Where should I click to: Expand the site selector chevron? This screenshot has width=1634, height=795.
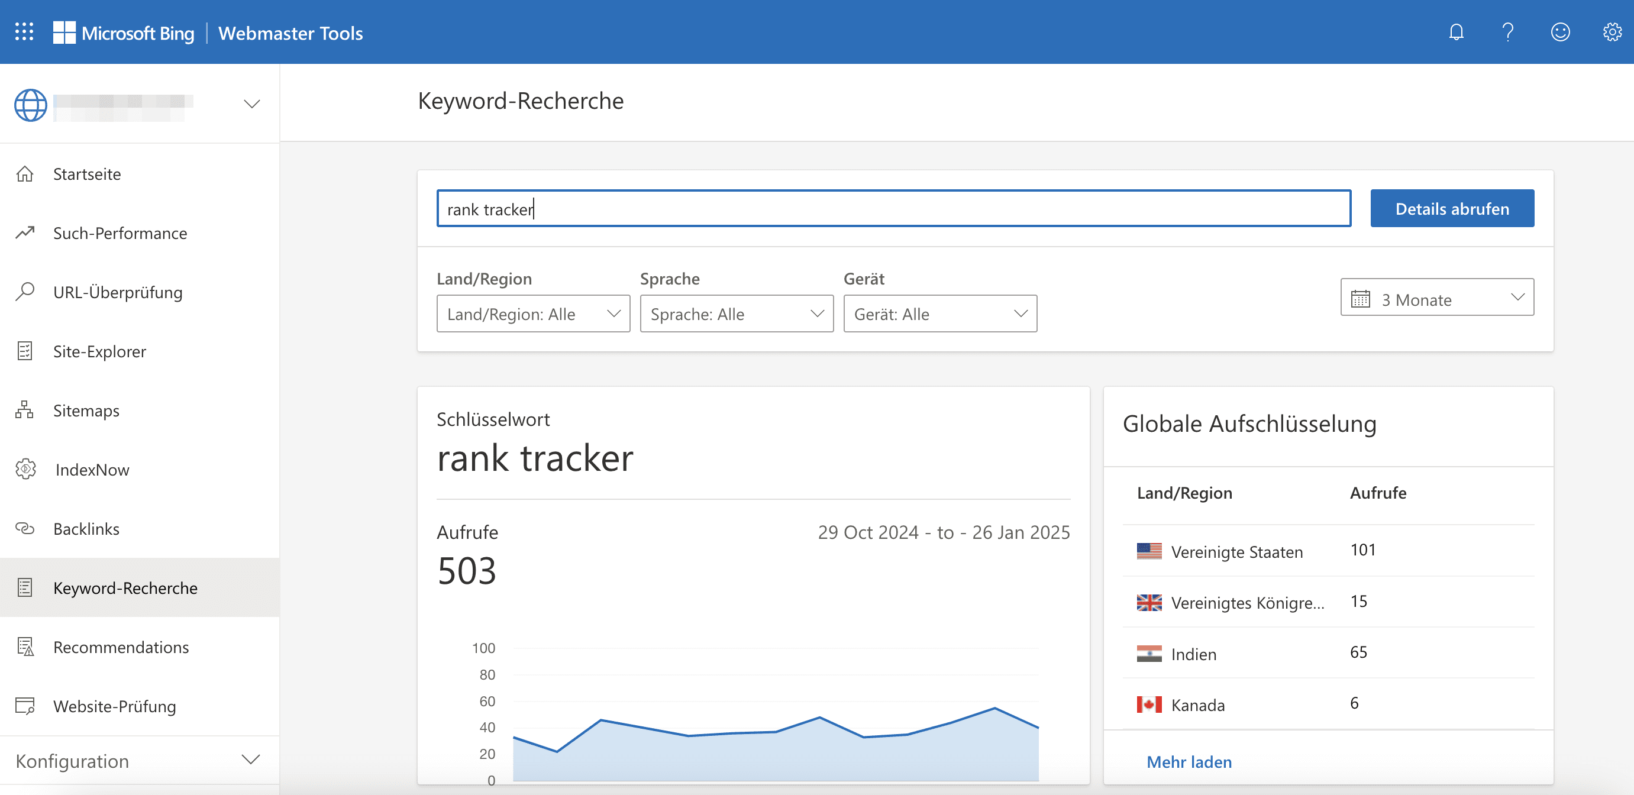(x=252, y=104)
